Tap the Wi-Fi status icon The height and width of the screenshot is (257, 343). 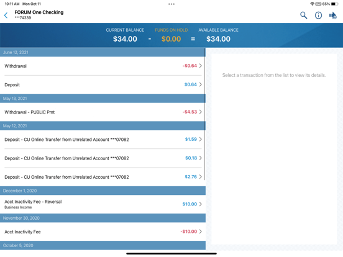[x=312, y=4]
